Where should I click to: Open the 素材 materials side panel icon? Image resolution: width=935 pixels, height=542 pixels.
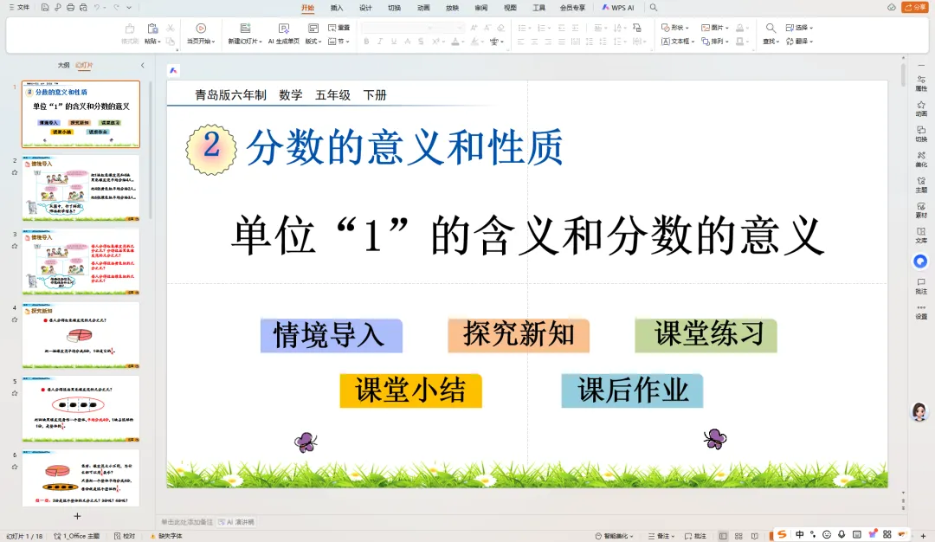click(x=921, y=210)
